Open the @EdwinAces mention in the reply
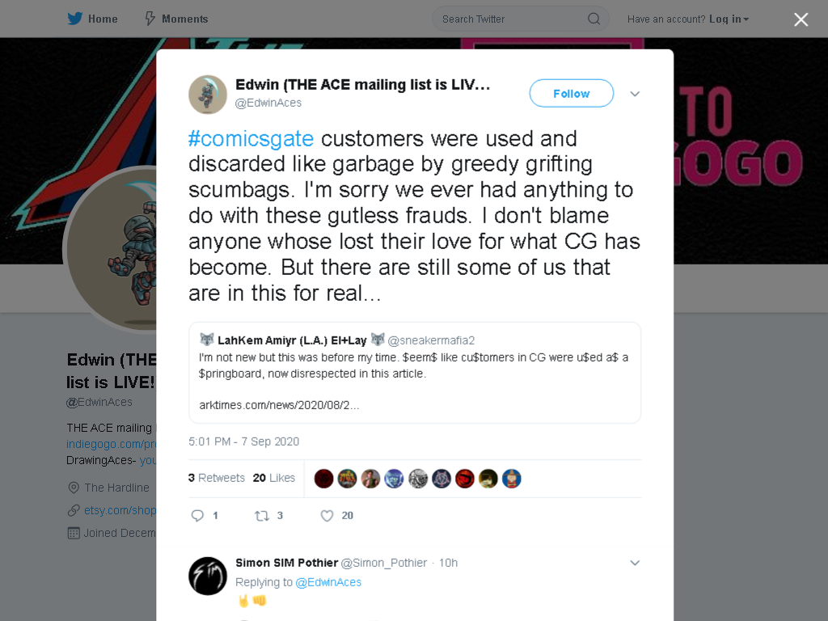 click(x=328, y=582)
